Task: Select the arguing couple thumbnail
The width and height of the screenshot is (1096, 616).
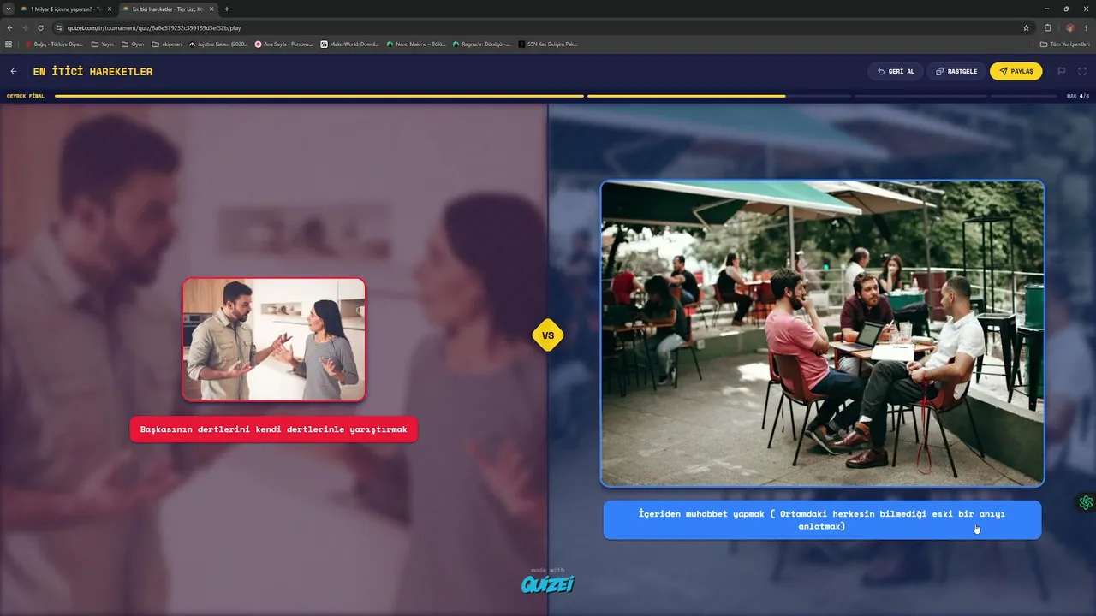Action: tap(273, 340)
